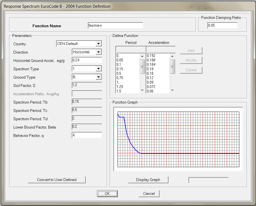Screen dimensions: 256x206
Task: Click the Acceleration Ratio Avg/Ag field
Action: coord(87,94)
